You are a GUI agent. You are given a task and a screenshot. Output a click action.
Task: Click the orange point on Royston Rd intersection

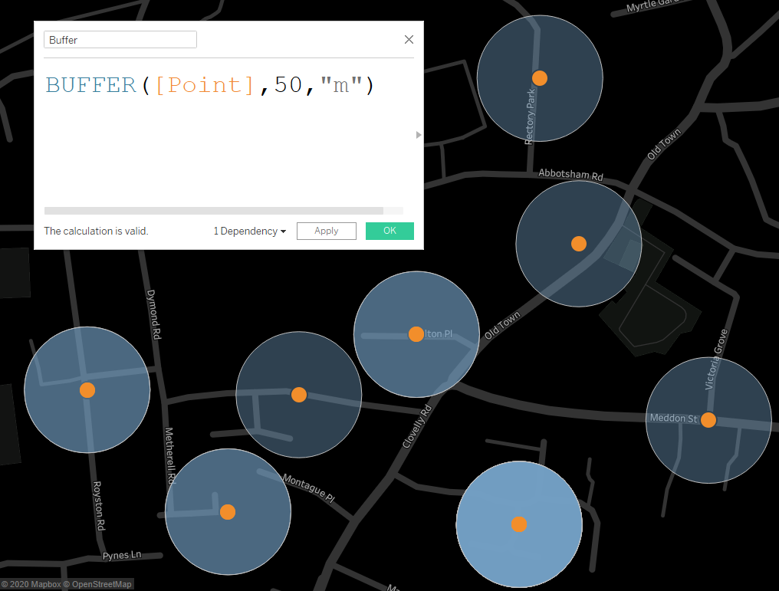(x=87, y=390)
